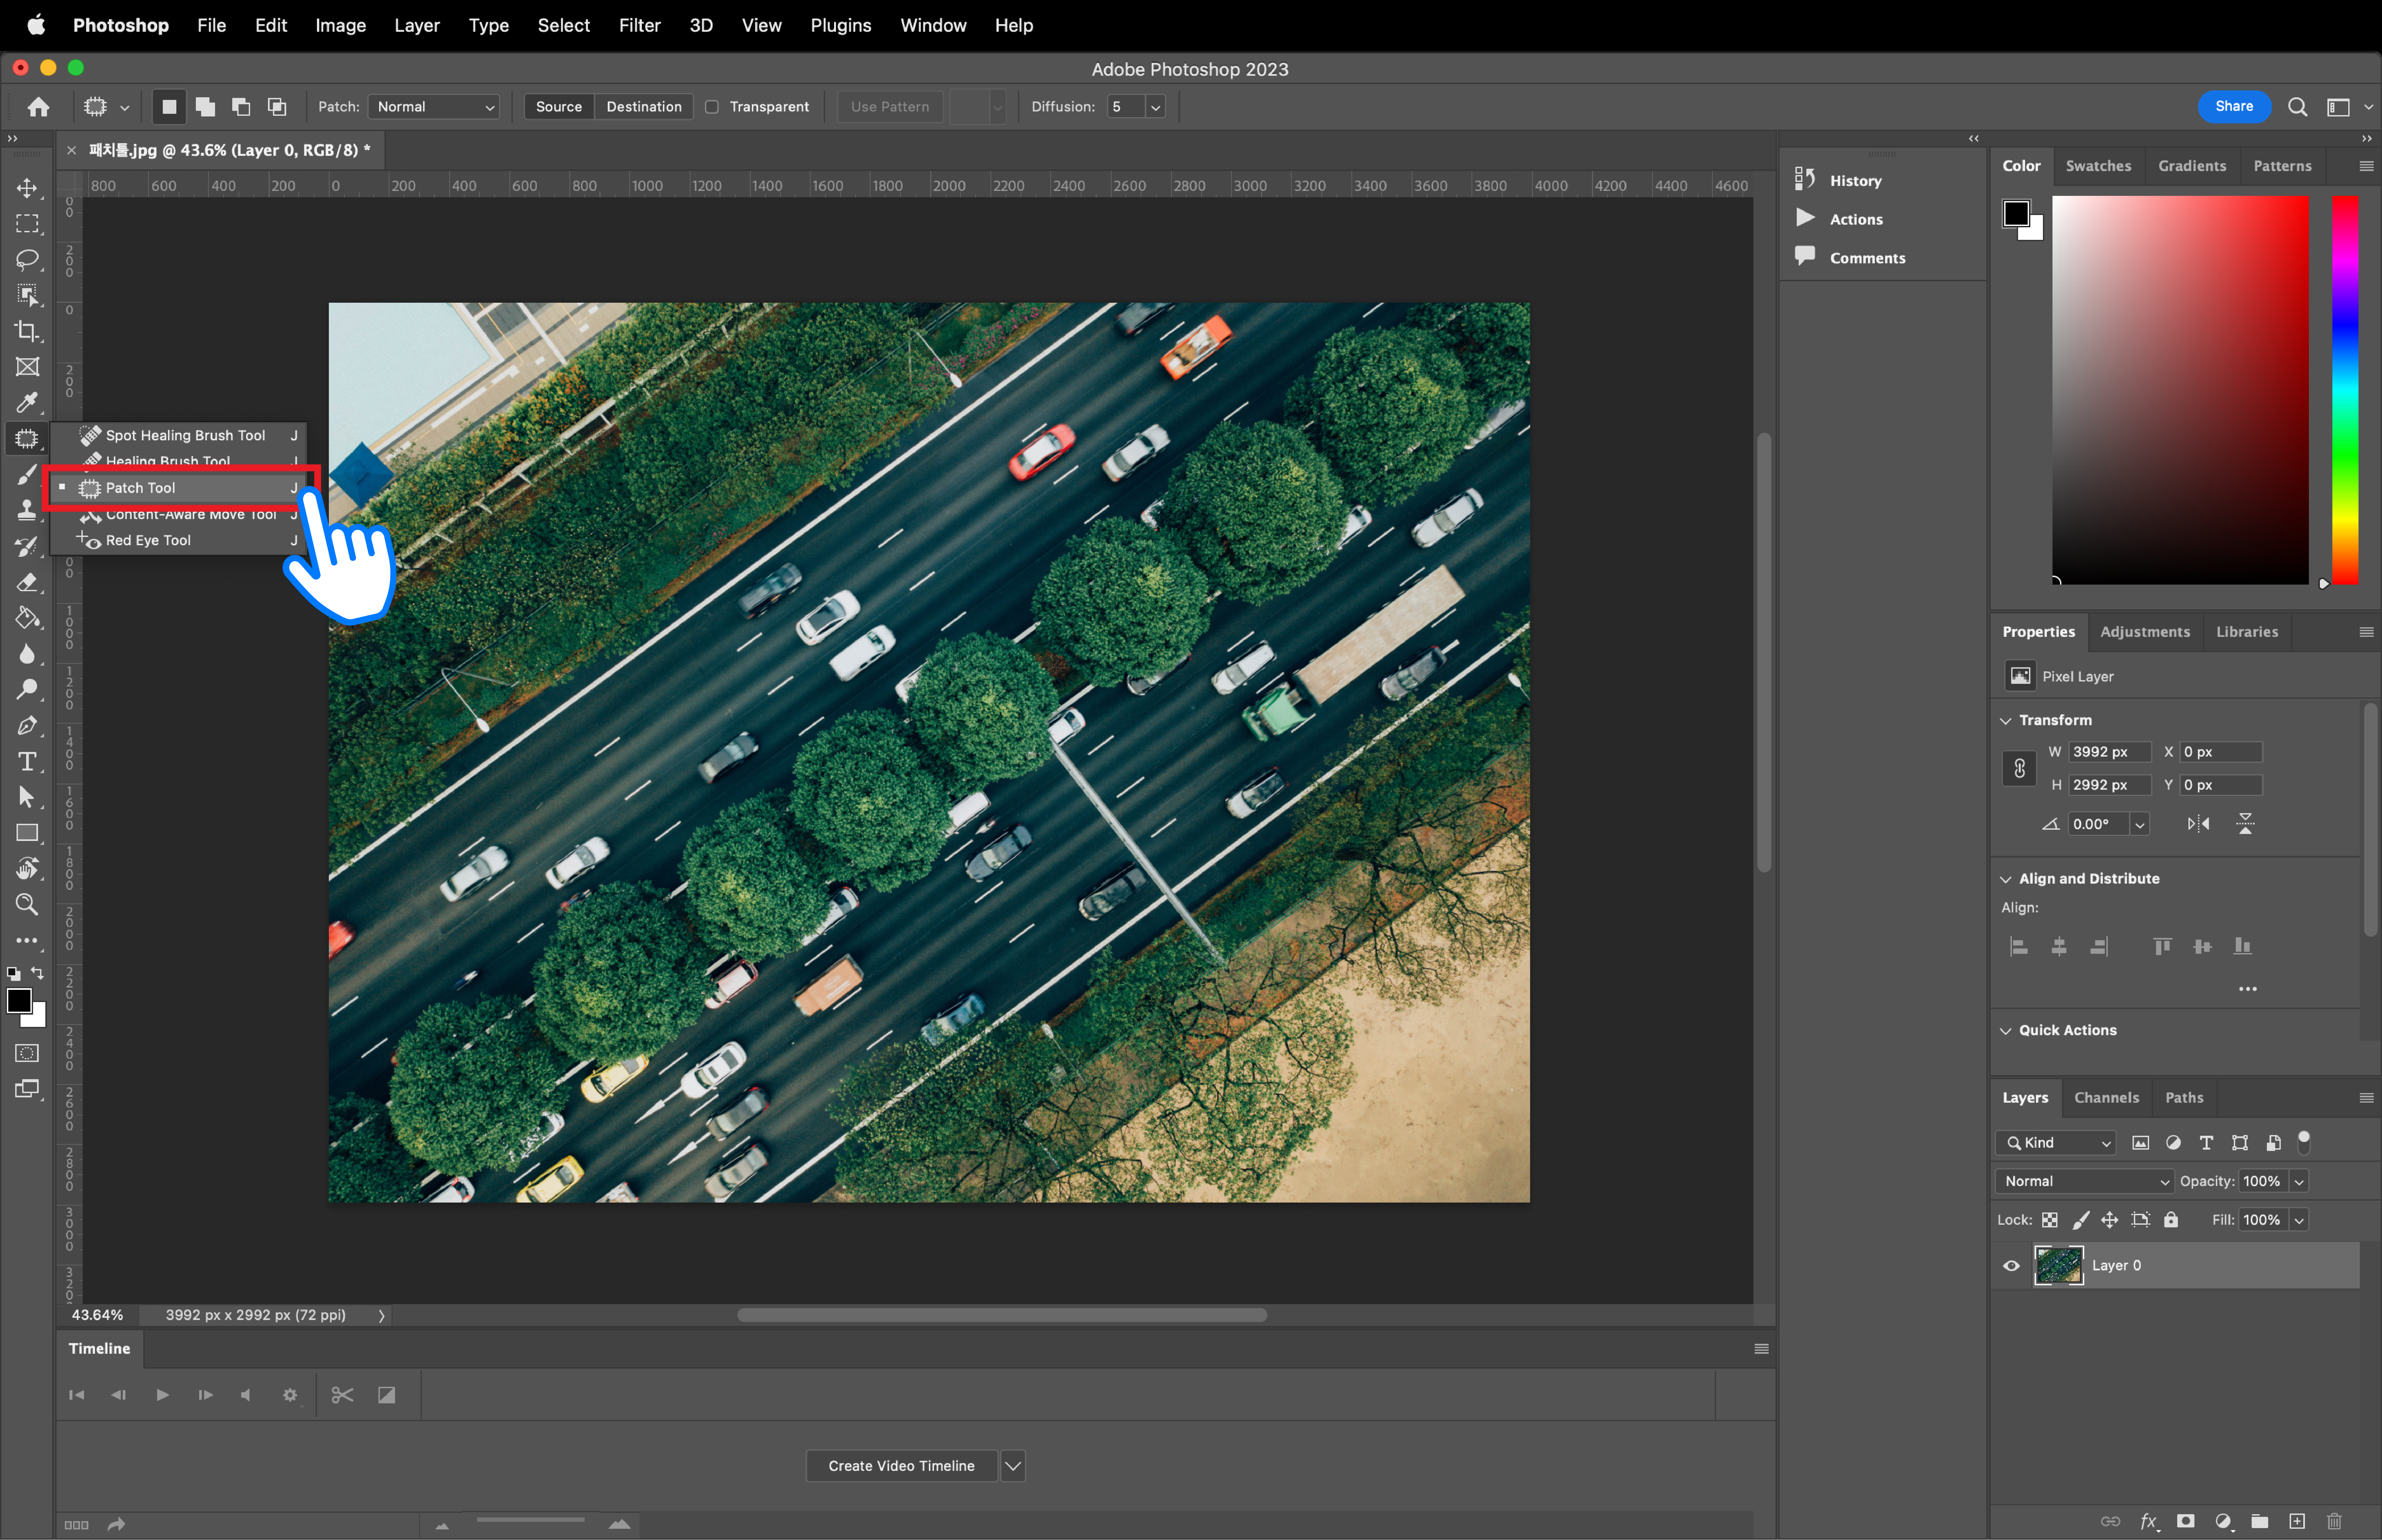Click the vertical hue spectrum slider
This screenshot has height=1540, width=2382.
click(2345, 390)
